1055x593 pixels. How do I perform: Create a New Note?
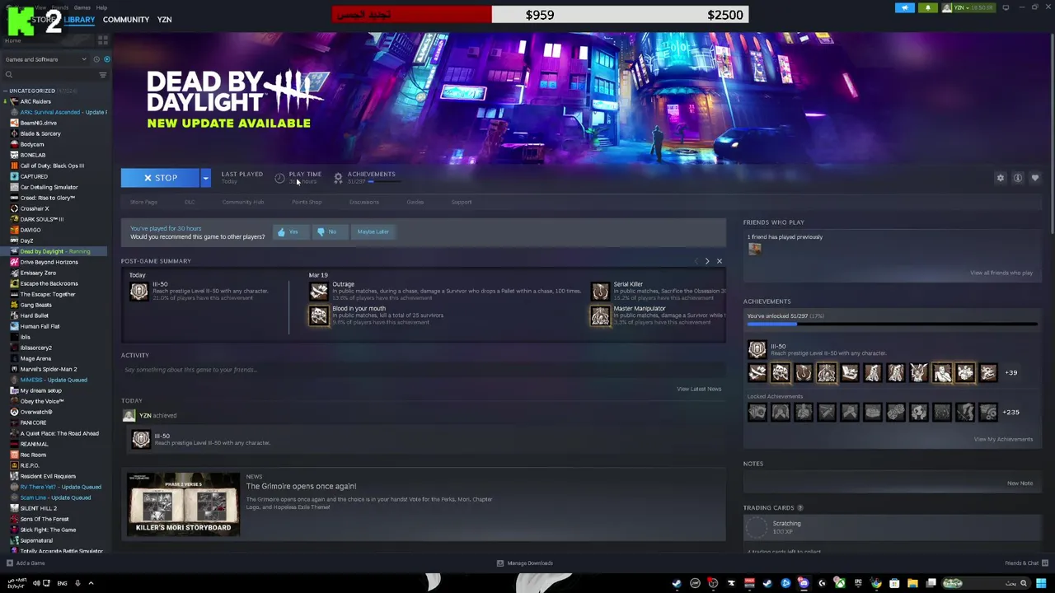pos(1020,483)
